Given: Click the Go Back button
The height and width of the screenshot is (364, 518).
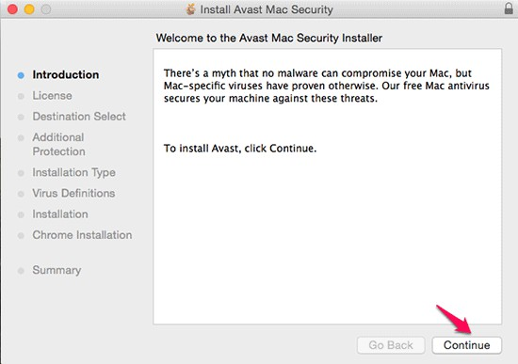Looking at the screenshot, I should click(x=391, y=345).
